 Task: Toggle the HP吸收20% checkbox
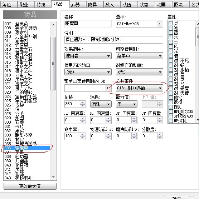tap(171, 111)
